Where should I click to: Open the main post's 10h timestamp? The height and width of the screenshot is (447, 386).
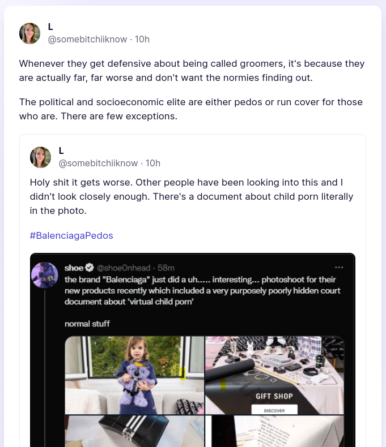pyautogui.click(x=142, y=39)
